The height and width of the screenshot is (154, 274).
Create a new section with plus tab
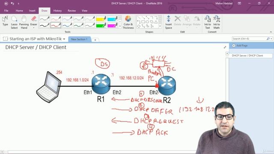point(95,40)
